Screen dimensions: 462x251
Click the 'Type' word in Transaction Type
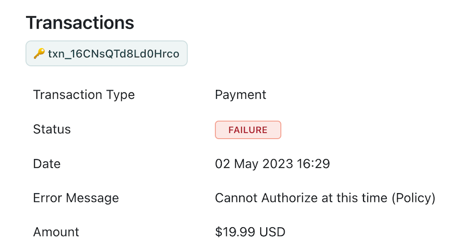(x=120, y=95)
